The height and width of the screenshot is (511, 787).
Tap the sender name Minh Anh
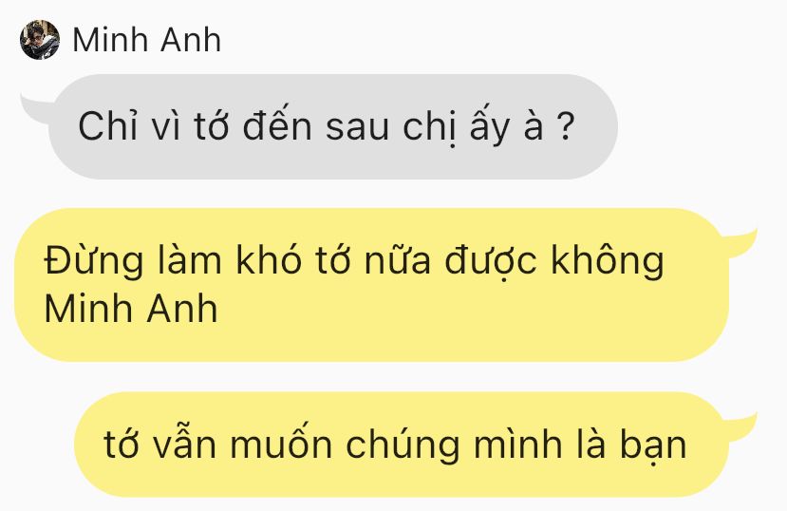(x=146, y=40)
